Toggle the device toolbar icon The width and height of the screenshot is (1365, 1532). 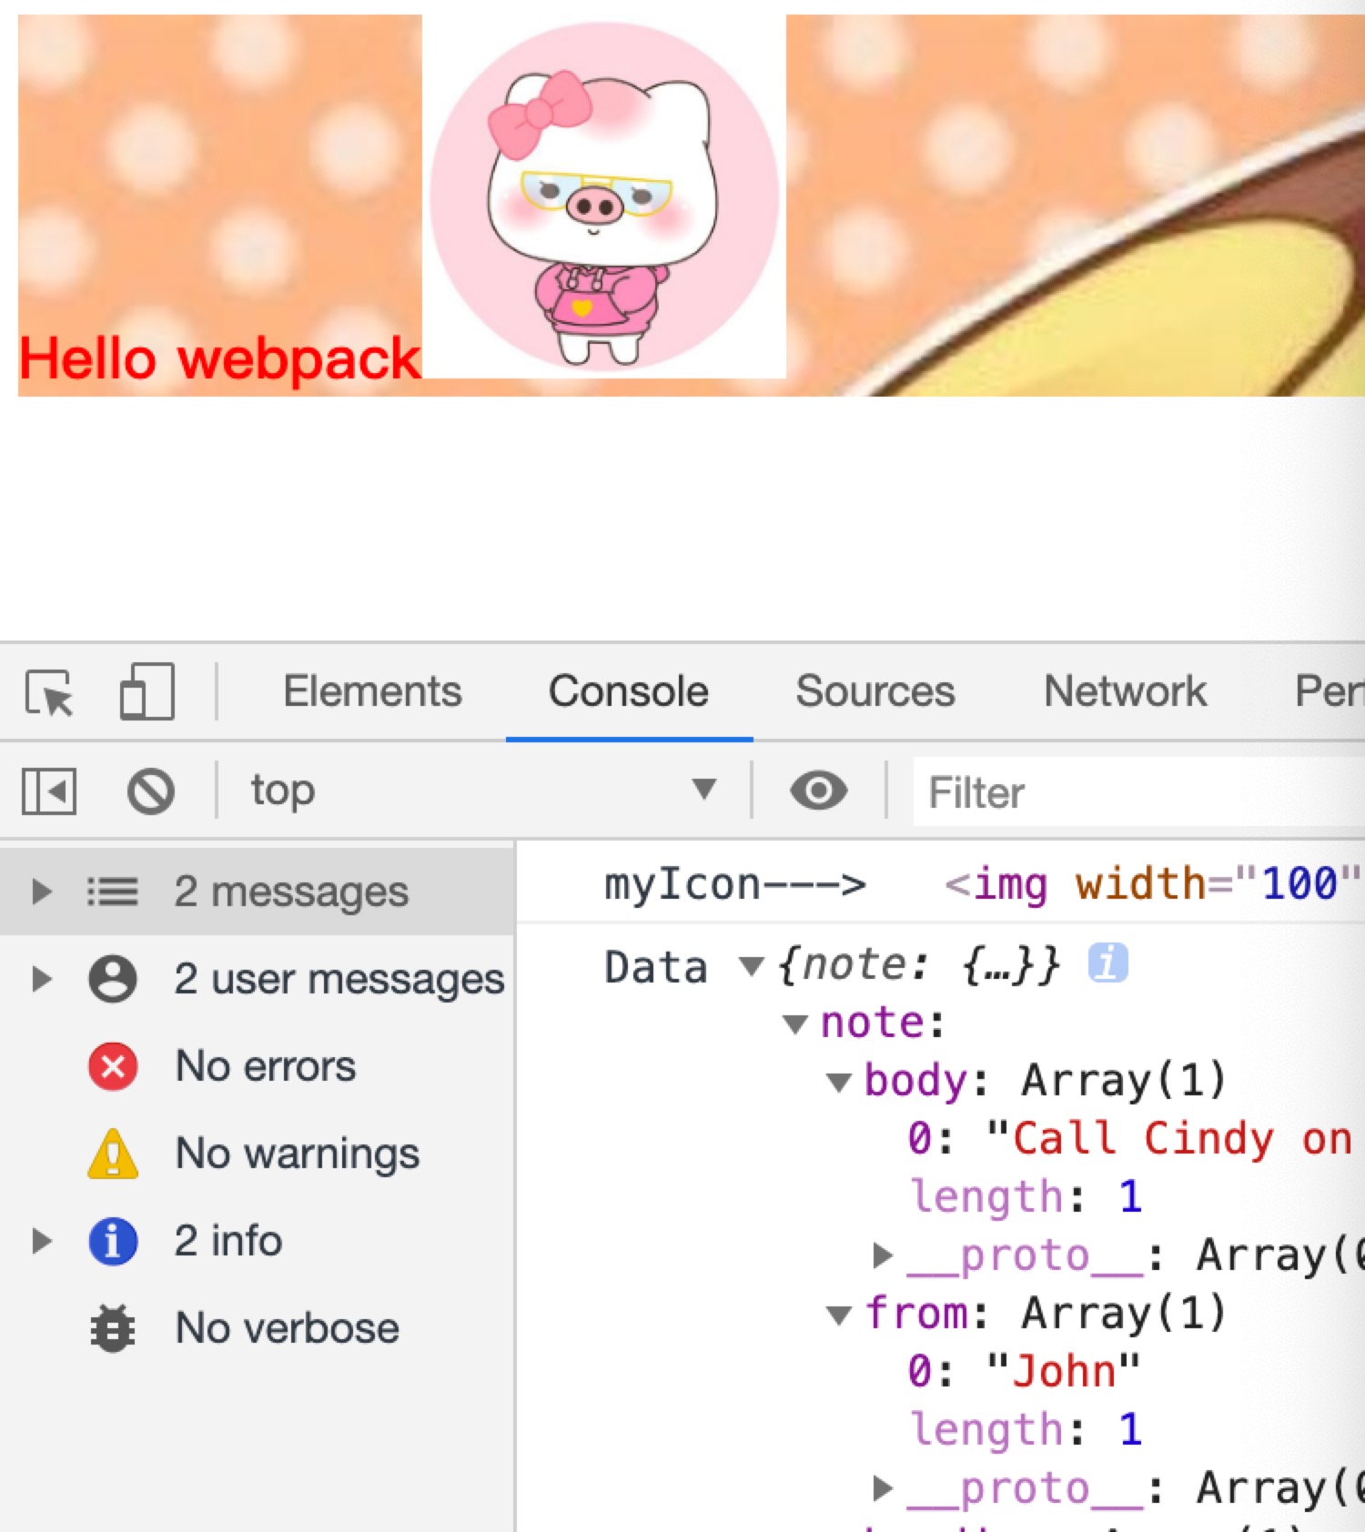click(x=147, y=692)
